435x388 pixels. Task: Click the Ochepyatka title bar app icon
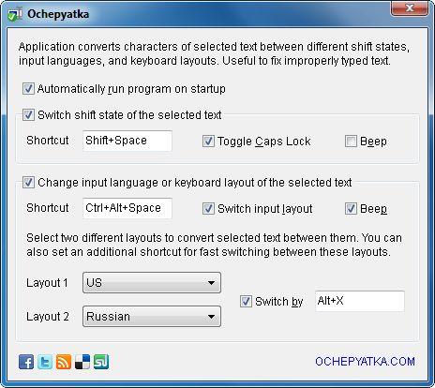pos(15,14)
